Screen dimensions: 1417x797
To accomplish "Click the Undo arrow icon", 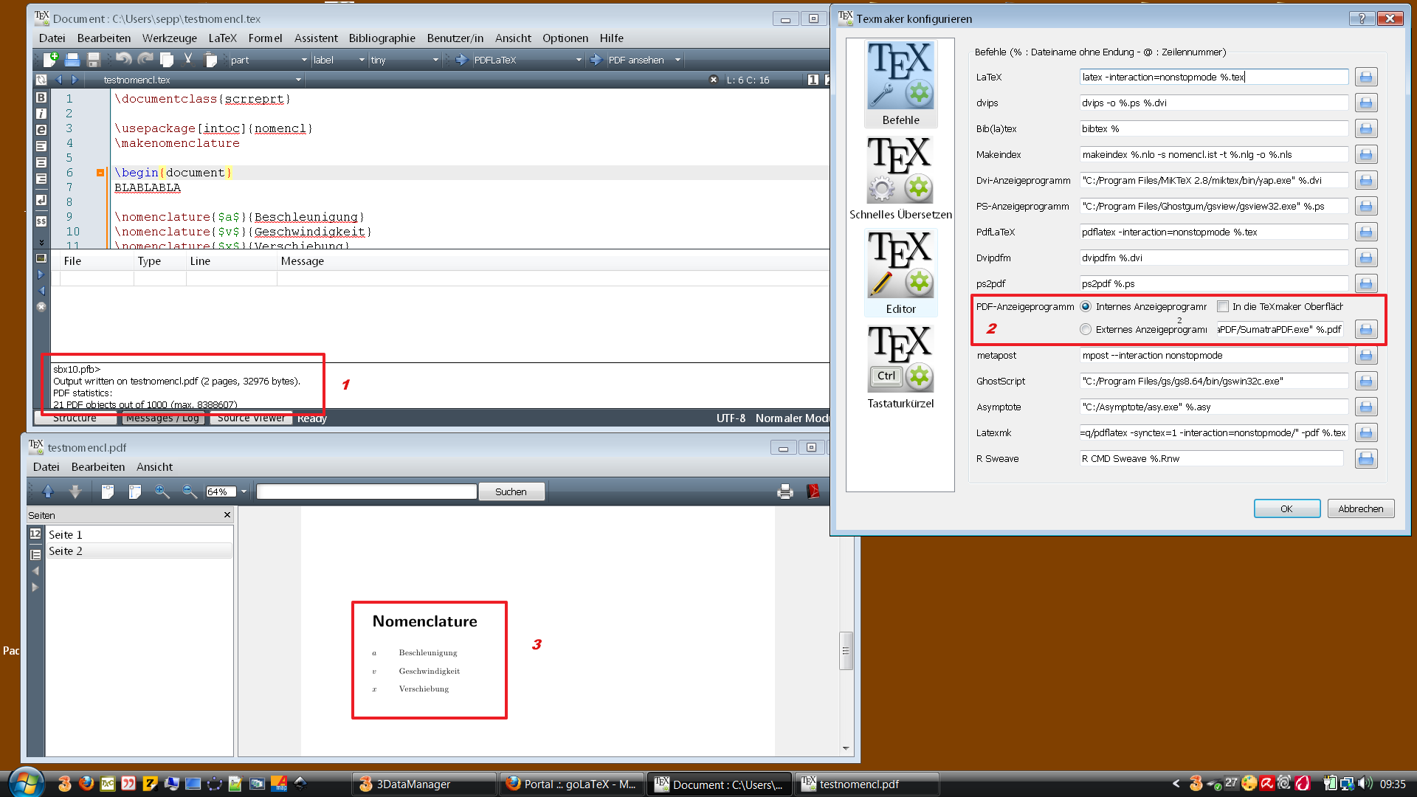I will click(x=123, y=59).
